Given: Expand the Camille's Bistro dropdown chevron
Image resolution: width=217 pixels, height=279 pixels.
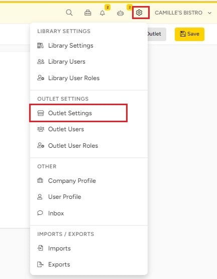Looking at the screenshot, I should (209, 13).
